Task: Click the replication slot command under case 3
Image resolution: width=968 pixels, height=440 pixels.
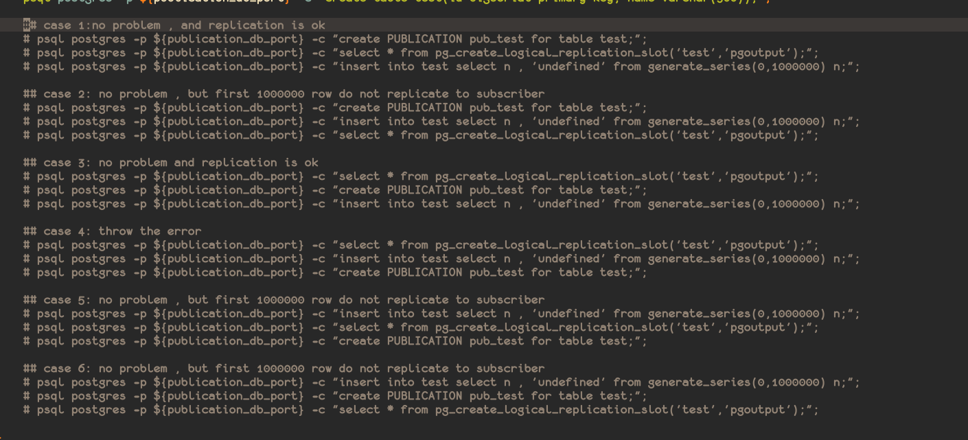Action: (x=421, y=176)
